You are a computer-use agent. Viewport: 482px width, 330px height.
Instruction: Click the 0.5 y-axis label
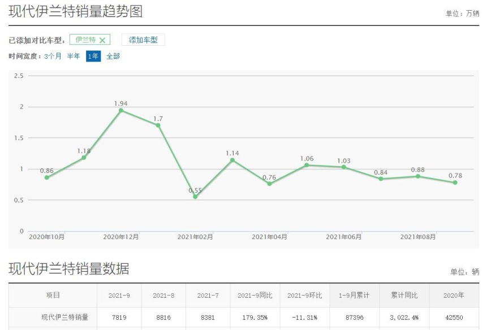tap(19, 200)
